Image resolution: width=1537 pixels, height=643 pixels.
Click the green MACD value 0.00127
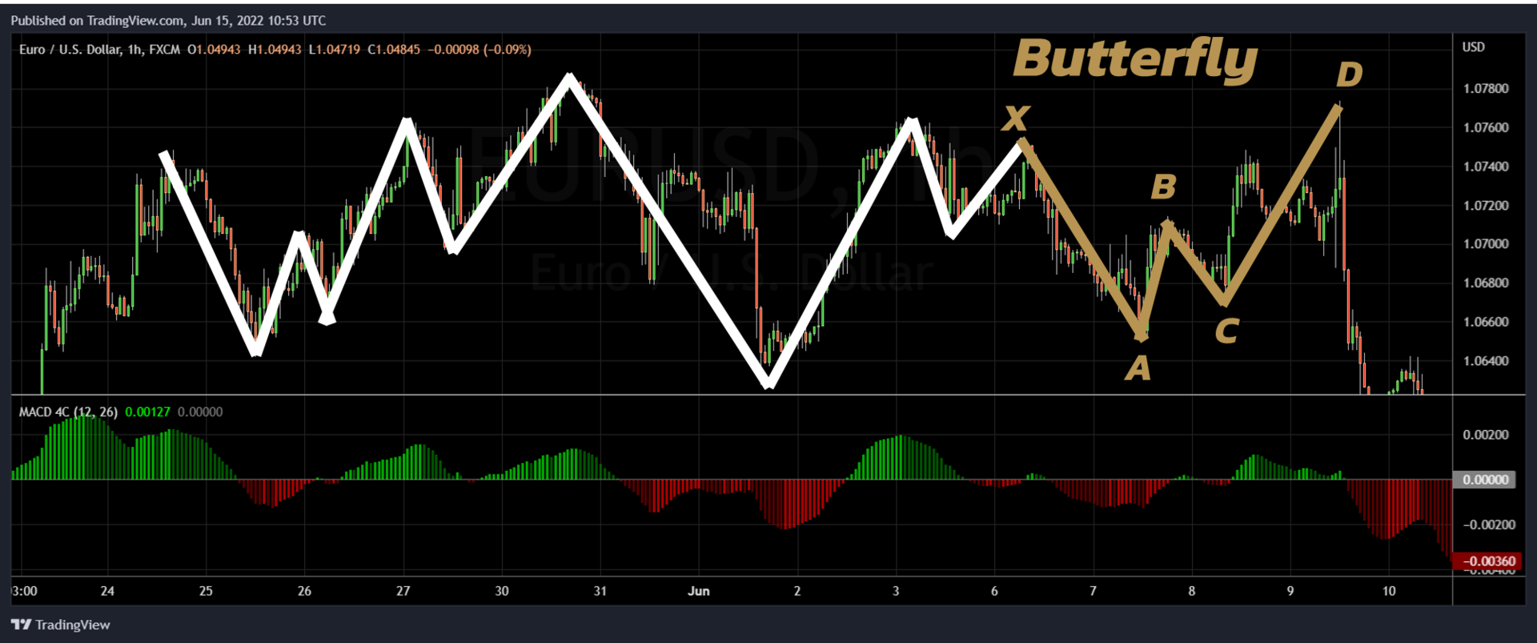pos(147,412)
